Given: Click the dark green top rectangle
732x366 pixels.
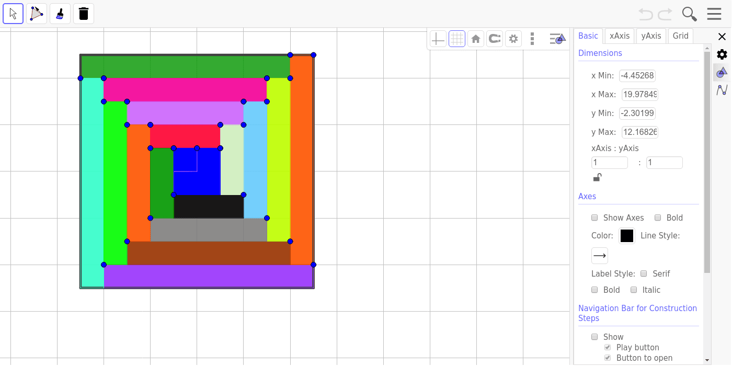Looking at the screenshot, I should point(186,66).
